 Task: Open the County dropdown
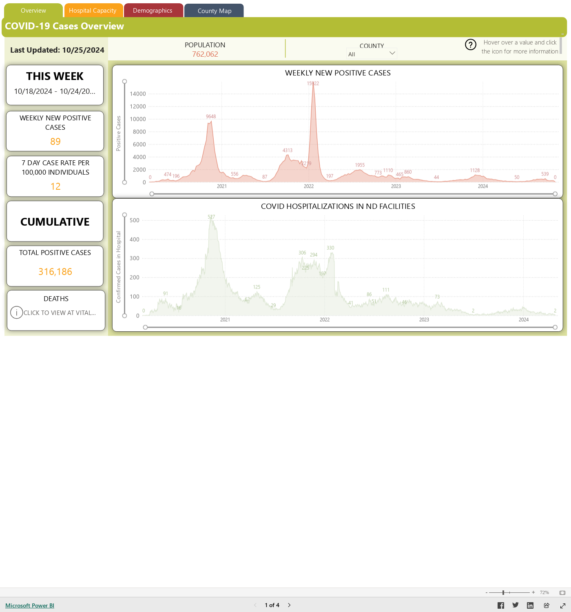click(x=372, y=54)
